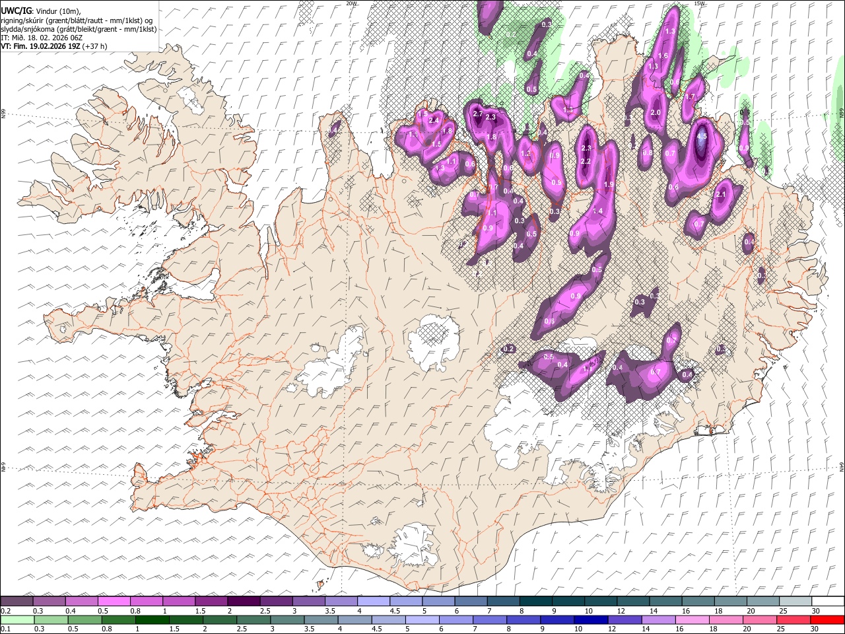Pick the top legend row swatch starting at 1
The image size is (845, 634).
(x=178, y=602)
